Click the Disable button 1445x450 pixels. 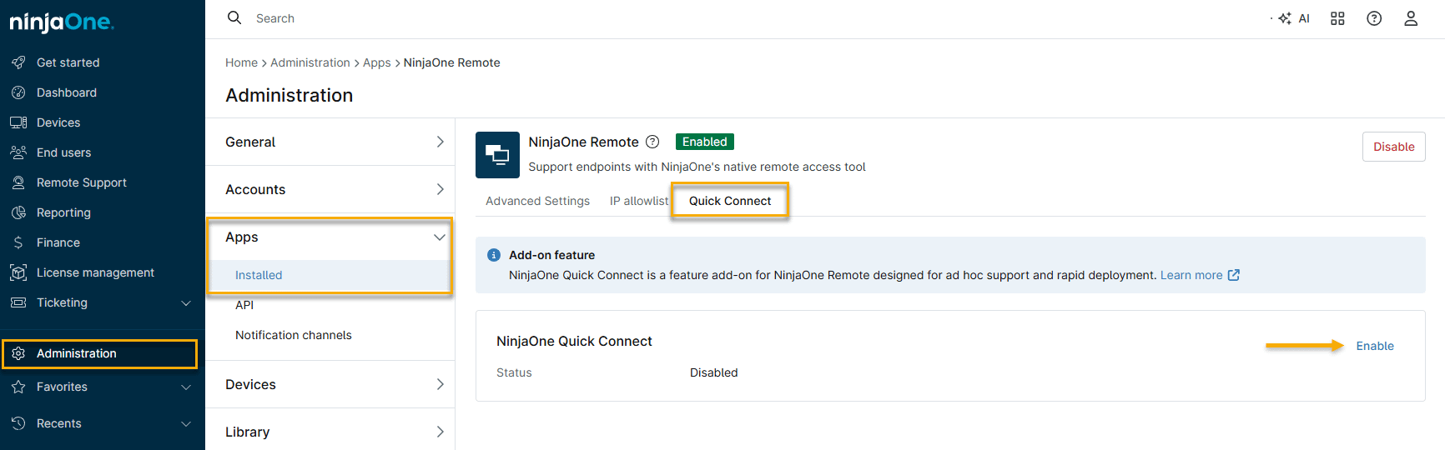(1394, 147)
